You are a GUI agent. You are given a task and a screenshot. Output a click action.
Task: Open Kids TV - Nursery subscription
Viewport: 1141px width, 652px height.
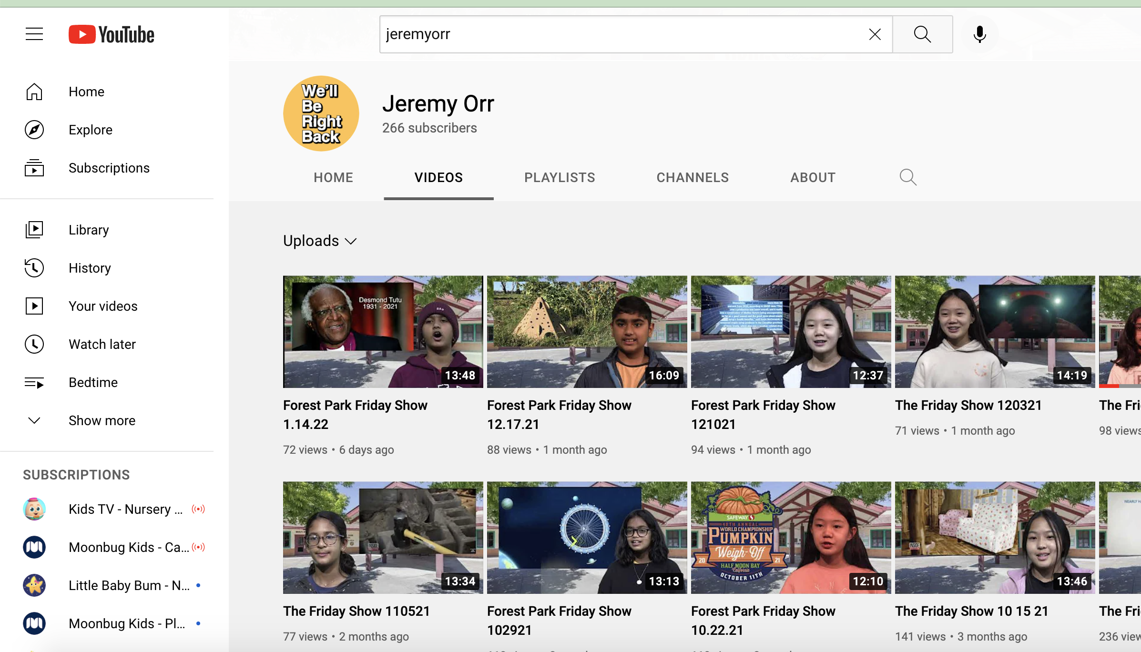tap(125, 509)
